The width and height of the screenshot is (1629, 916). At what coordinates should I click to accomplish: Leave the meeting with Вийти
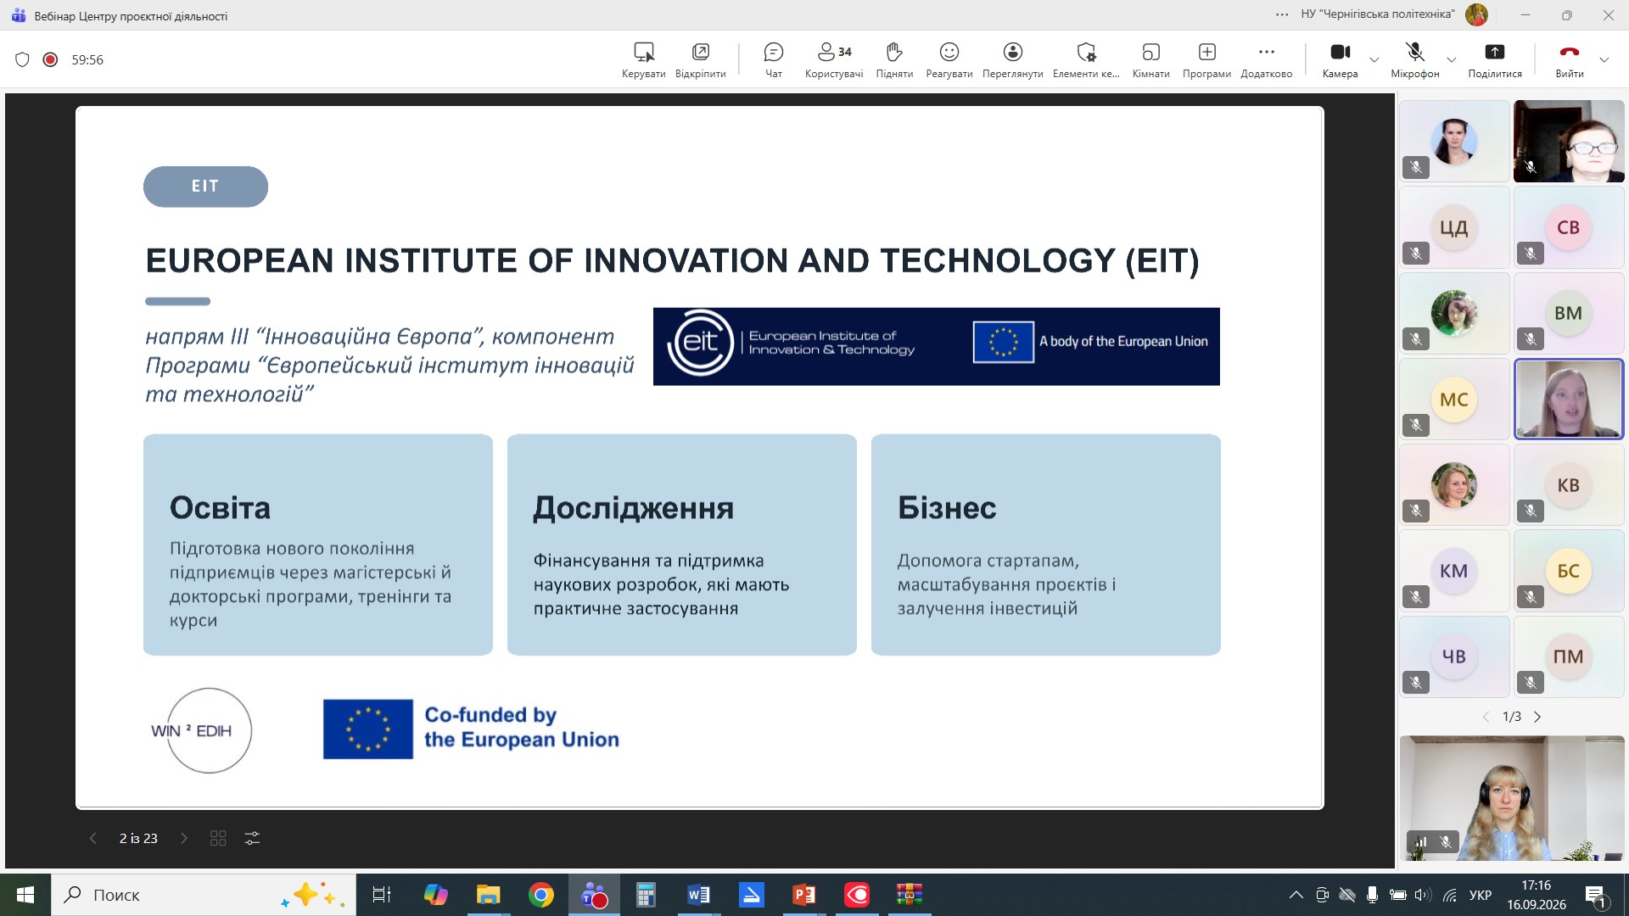1570,60
